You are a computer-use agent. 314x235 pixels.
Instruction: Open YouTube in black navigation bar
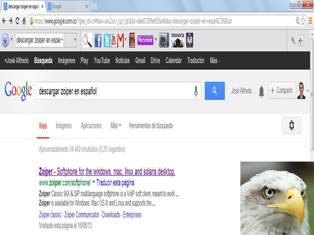(x=102, y=61)
